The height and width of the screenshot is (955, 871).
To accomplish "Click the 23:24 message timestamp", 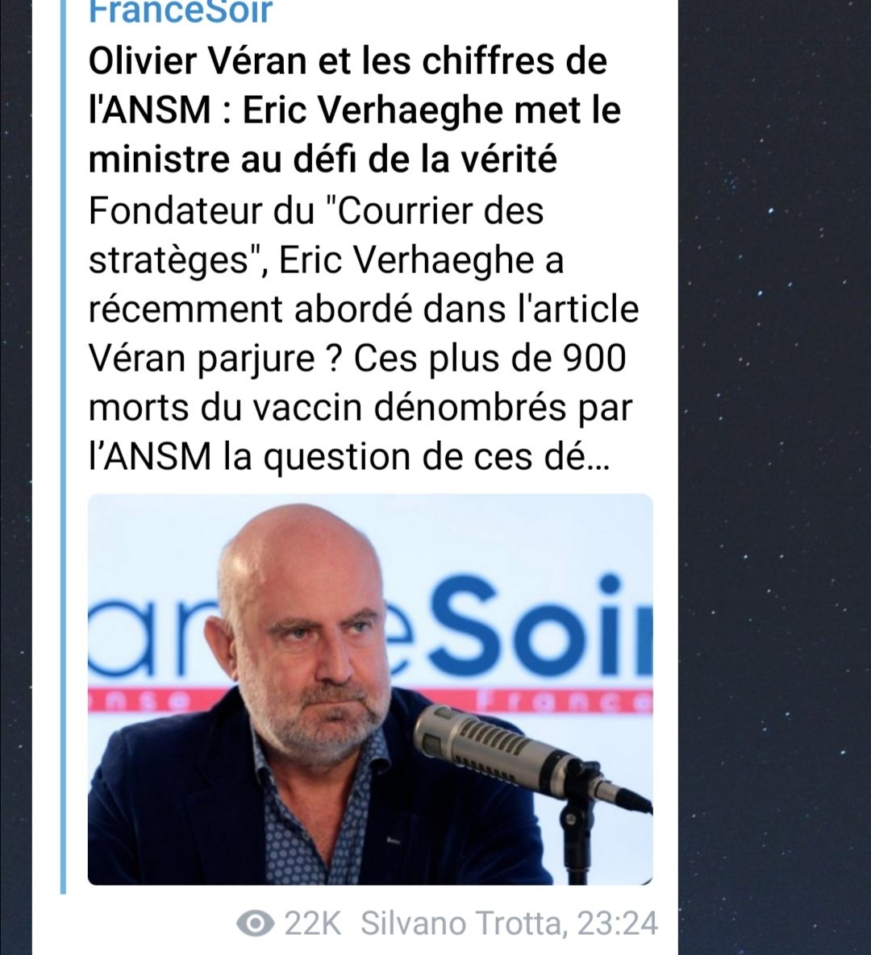I will point(618,924).
